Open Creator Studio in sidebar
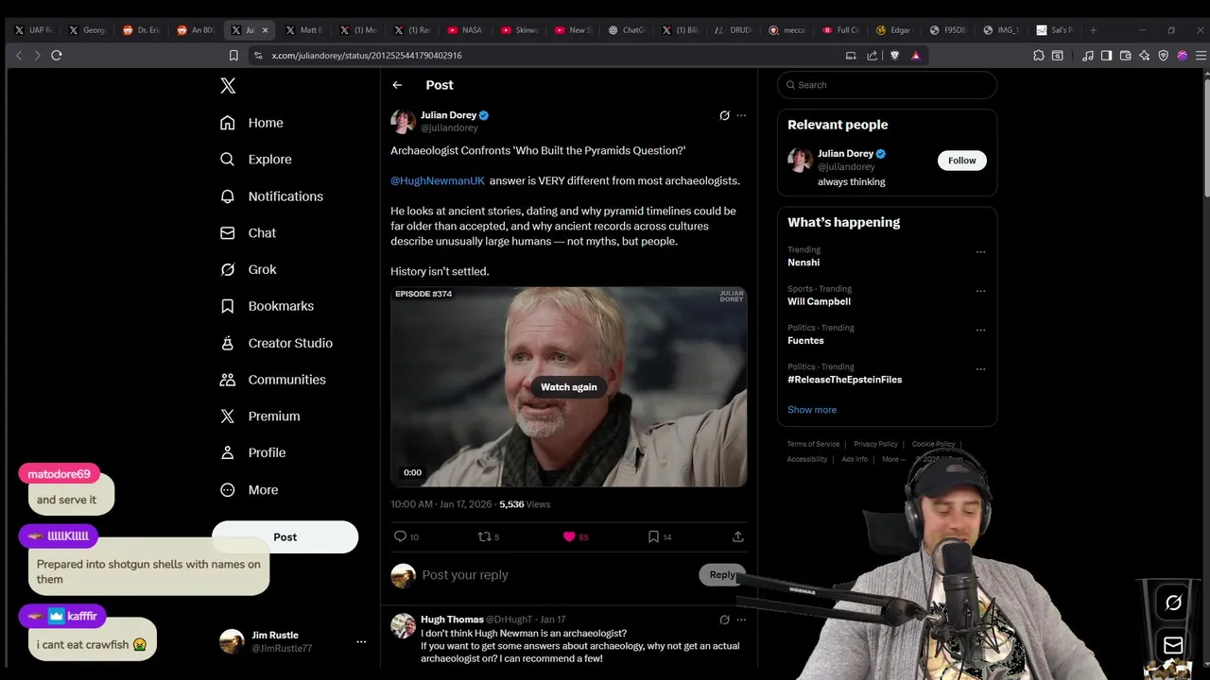This screenshot has height=680, width=1210. [276, 343]
